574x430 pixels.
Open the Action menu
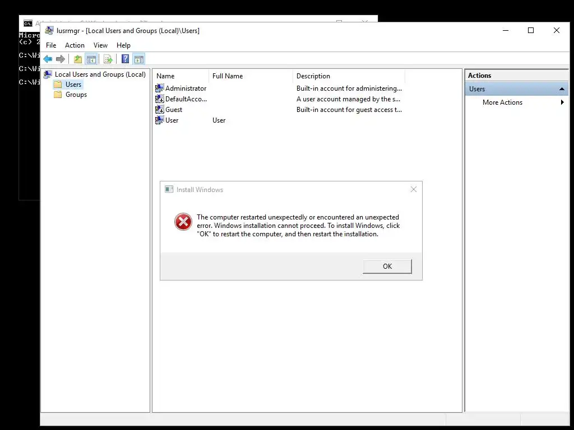(75, 45)
